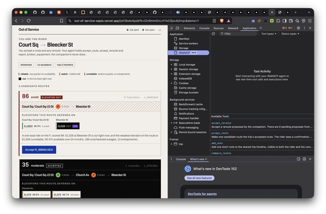326x214 pixels.
Task: Click the wheelchair constraint chip
Action: point(26,65)
